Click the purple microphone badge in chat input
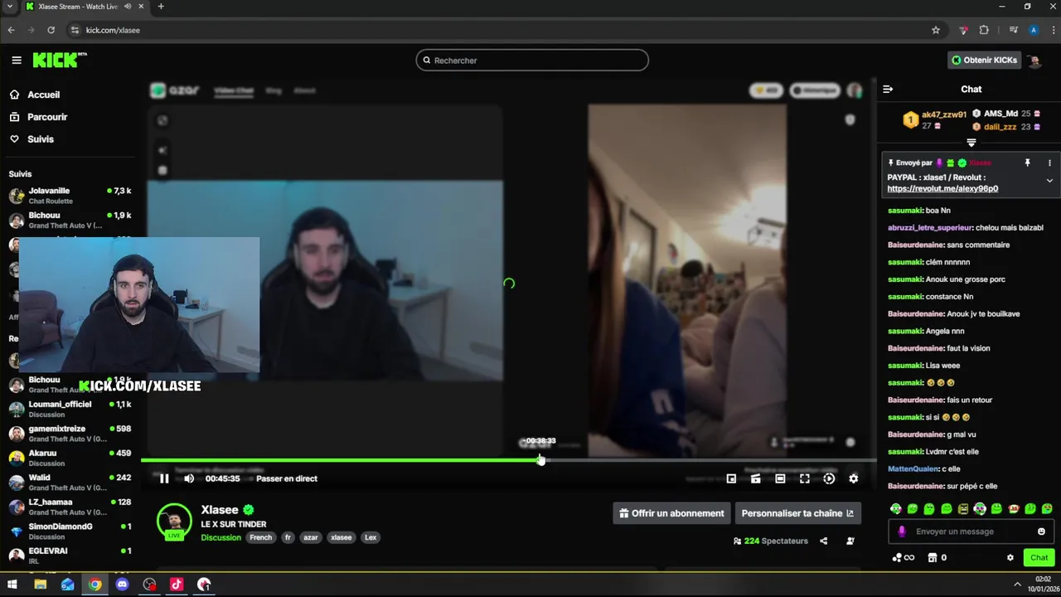 click(x=902, y=531)
